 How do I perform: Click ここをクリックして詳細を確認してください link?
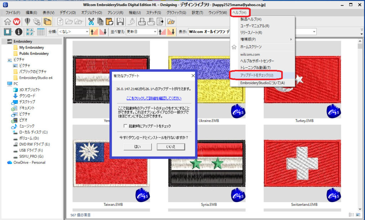click(x=154, y=98)
